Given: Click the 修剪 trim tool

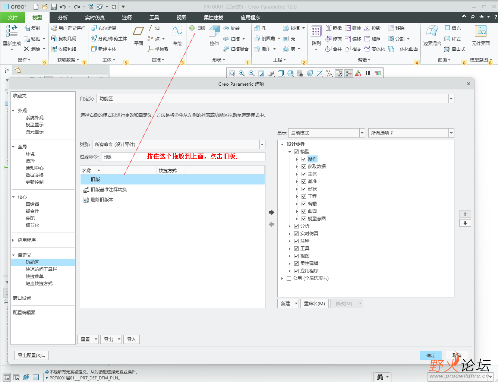Looking at the screenshot, I should (x=334, y=38).
